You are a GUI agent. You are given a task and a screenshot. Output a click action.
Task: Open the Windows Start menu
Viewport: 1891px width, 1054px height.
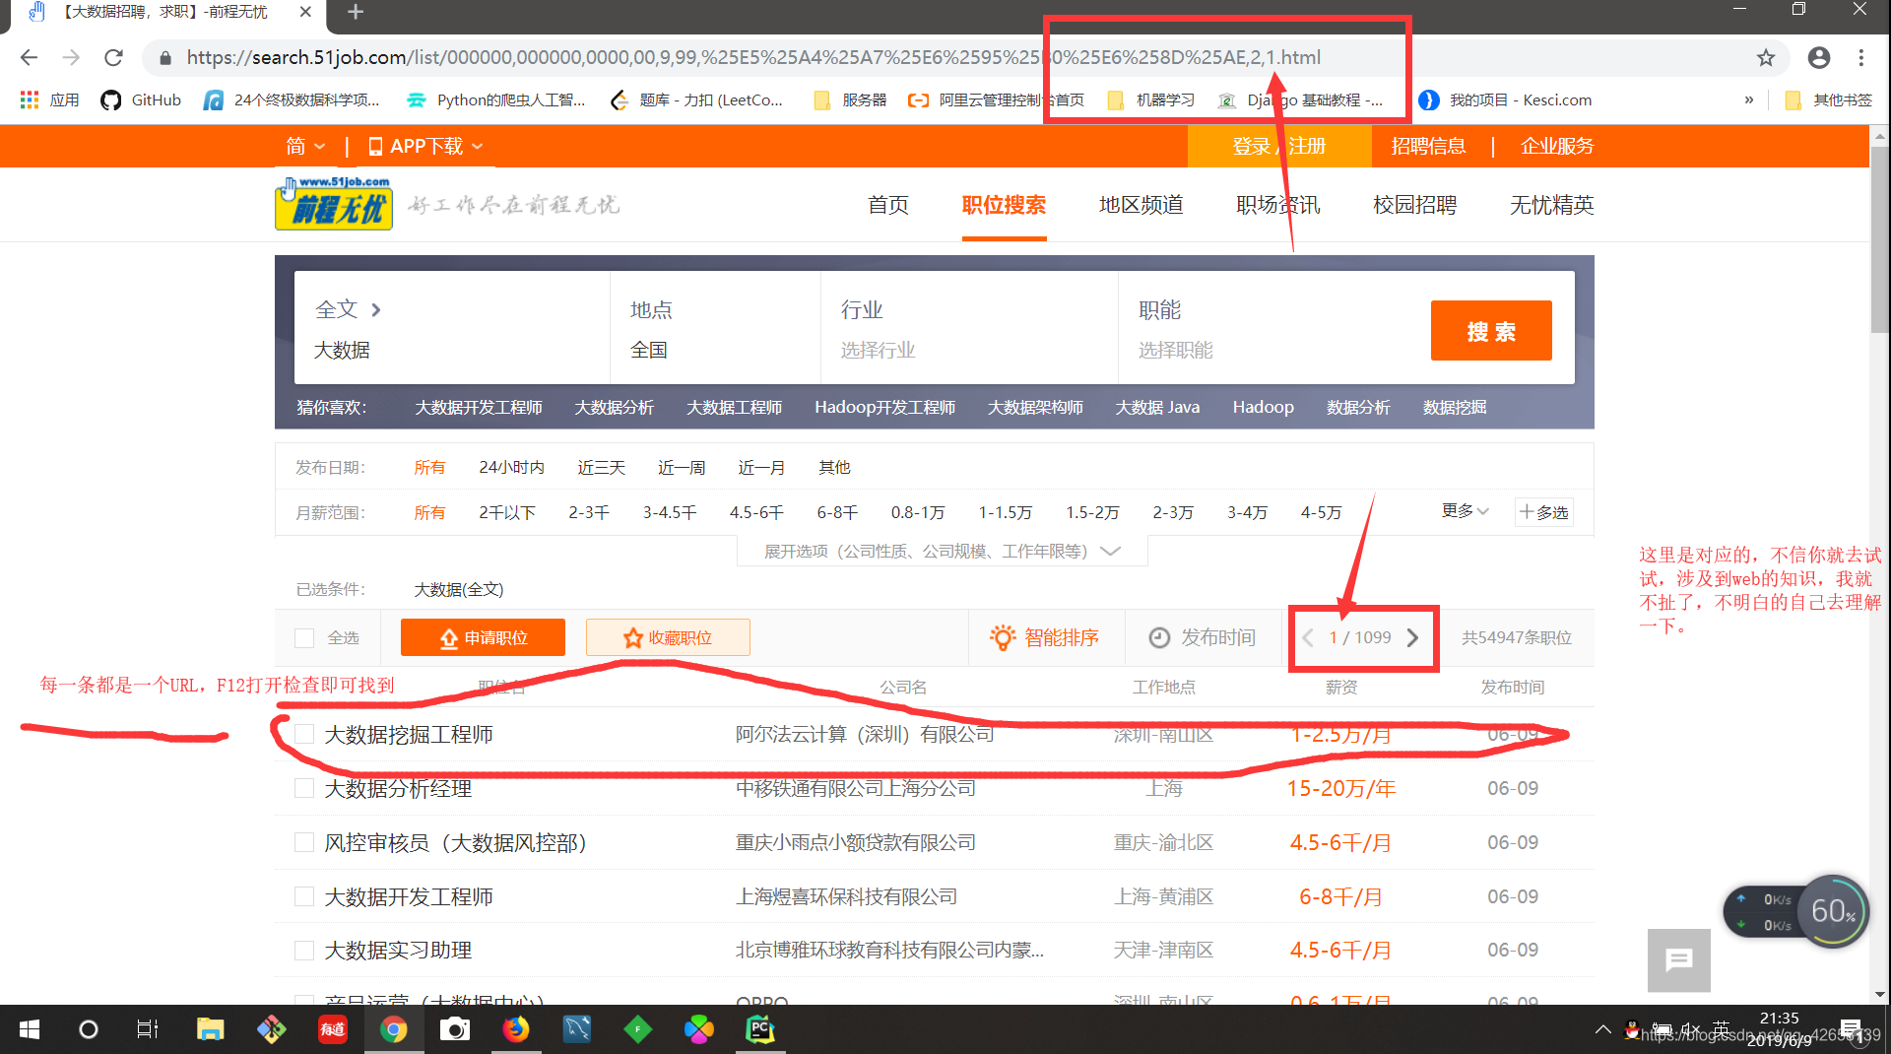pyautogui.click(x=30, y=1029)
